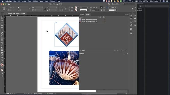Select the Rectangle tool
Viewport: 170px width, 95px height.
[2, 40]
